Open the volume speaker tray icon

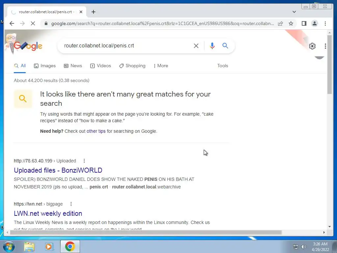tap(304, 247)
